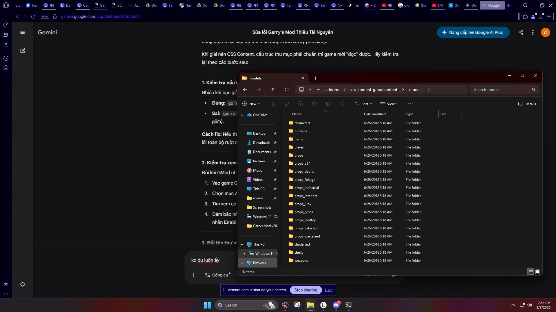Click the Stop sharing button
The height and width of the screenshot is (312, 556).
(x=306, y=290)
